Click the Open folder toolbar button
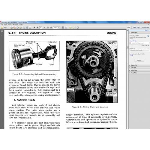Screen dimensions: 150x150 tap(4, 28)
